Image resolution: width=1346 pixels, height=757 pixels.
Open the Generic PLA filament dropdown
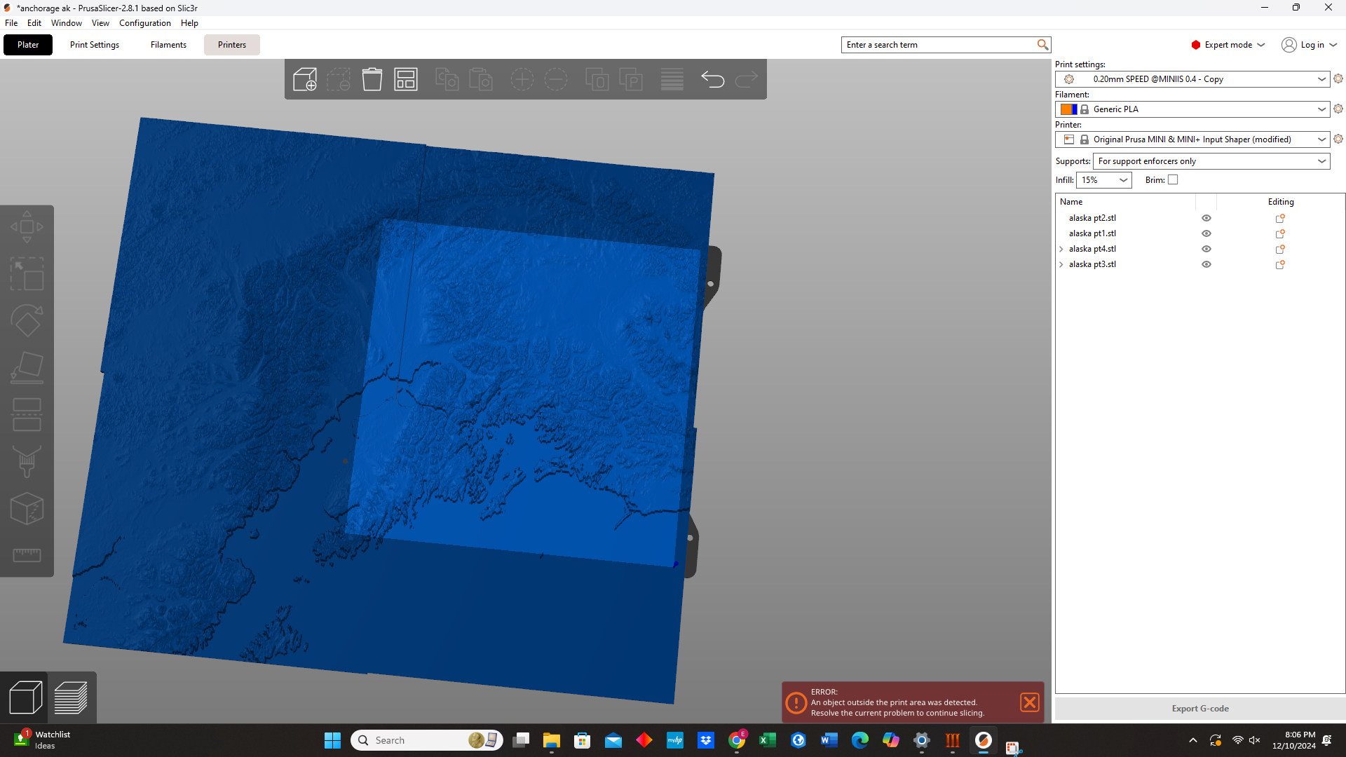(1192, 109)
